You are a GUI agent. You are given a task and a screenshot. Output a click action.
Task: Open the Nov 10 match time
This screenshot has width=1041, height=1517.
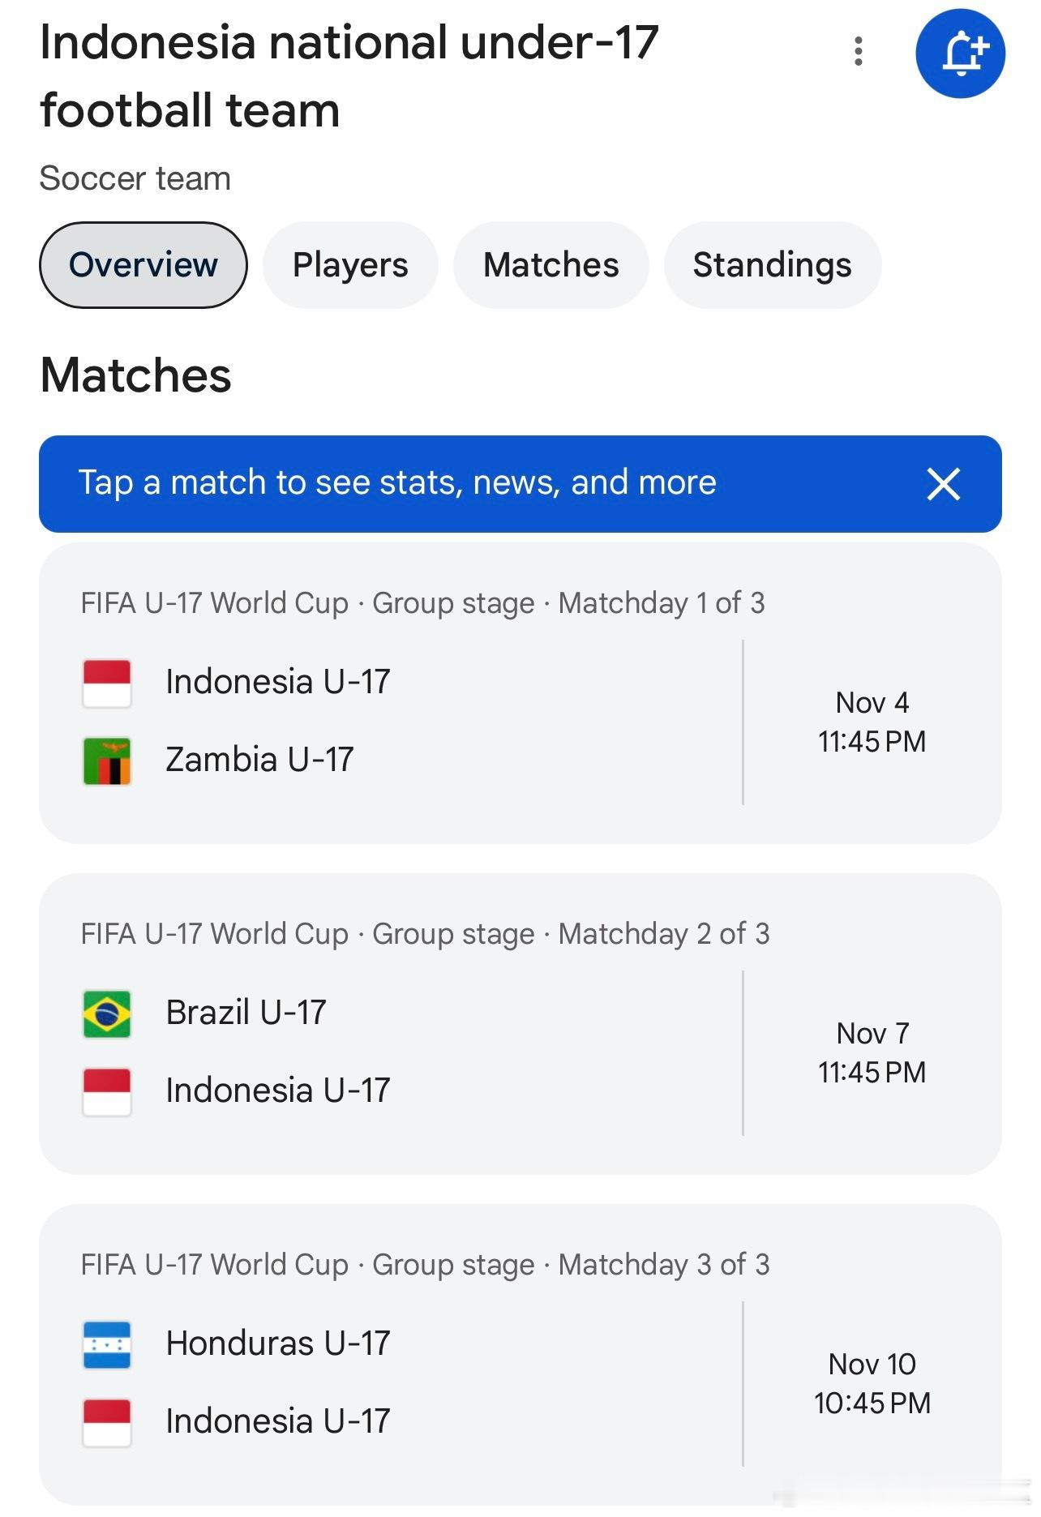tap(872, 1383)
